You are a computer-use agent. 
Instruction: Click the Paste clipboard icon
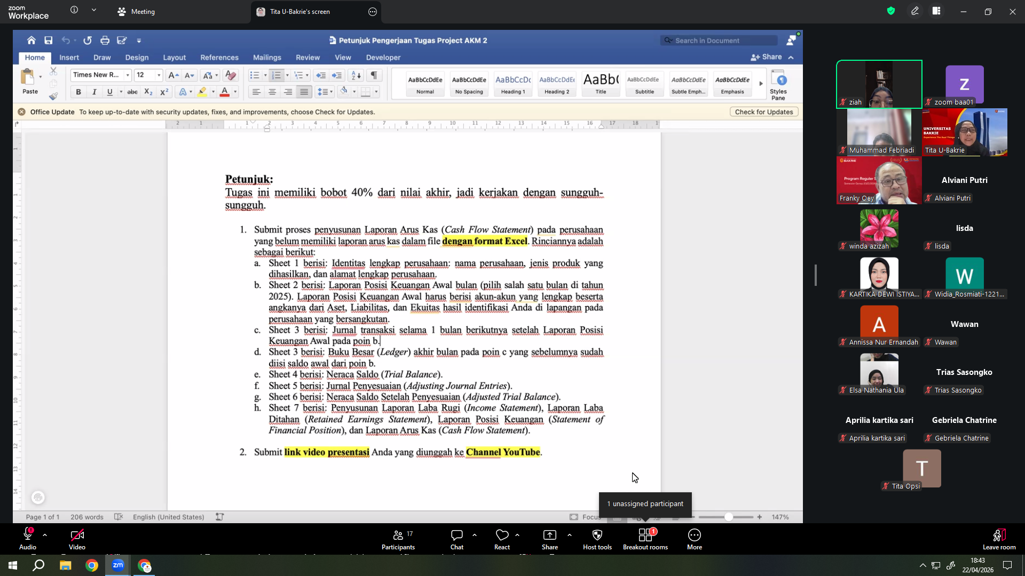(27, 77)
